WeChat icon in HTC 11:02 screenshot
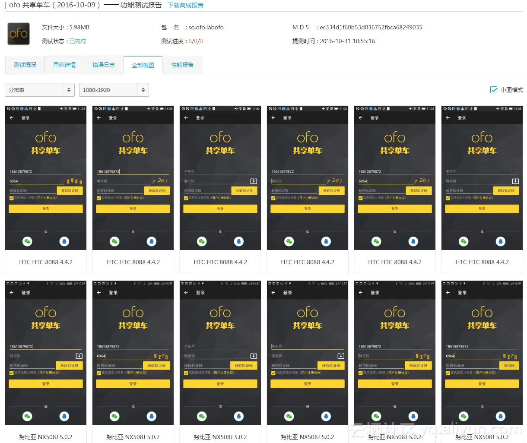 click(202, 241)
